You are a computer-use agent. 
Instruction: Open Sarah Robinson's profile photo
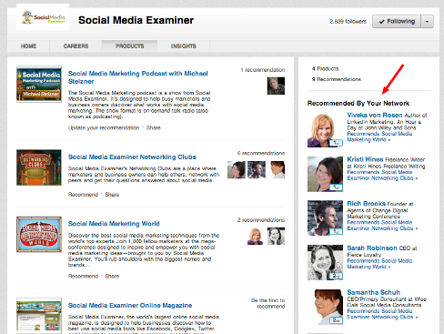[x=325, y=262]
